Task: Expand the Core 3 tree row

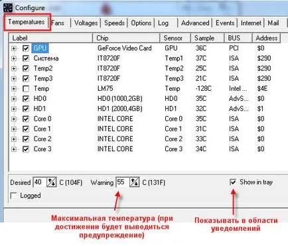Action: [14, 149]
